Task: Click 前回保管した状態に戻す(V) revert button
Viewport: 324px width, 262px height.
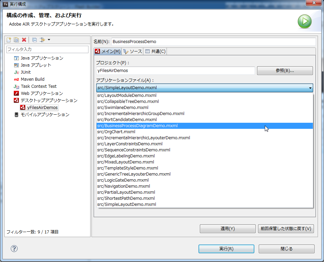Action: point(286,228)
